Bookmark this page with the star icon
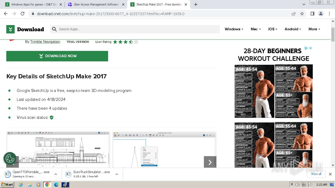335x188 pixels. click(x=302, y=14)
